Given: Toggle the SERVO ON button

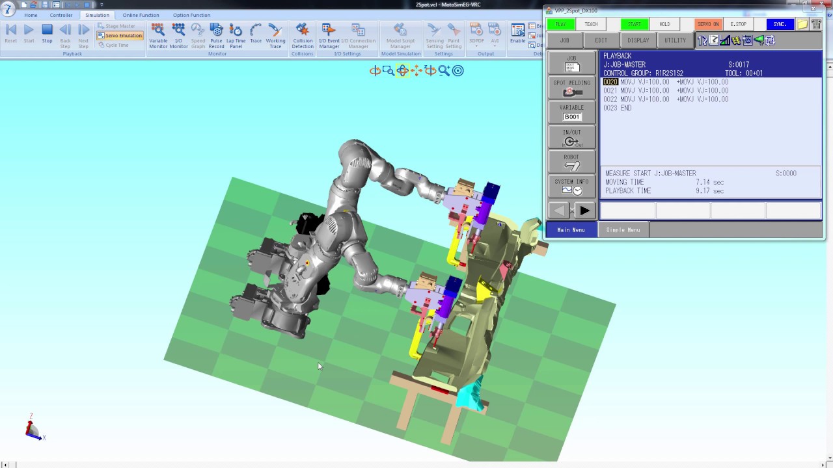Looking at the screenshot, I should pyautogui.click(x=708, y=24).
